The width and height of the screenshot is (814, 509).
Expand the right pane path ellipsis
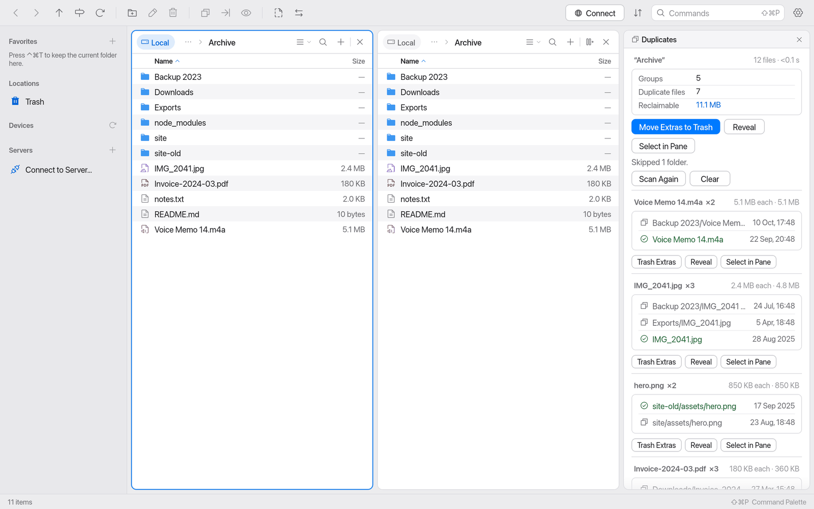(434, 42)
